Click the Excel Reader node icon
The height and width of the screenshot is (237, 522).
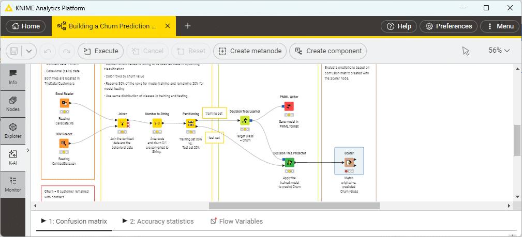[64, 104]
